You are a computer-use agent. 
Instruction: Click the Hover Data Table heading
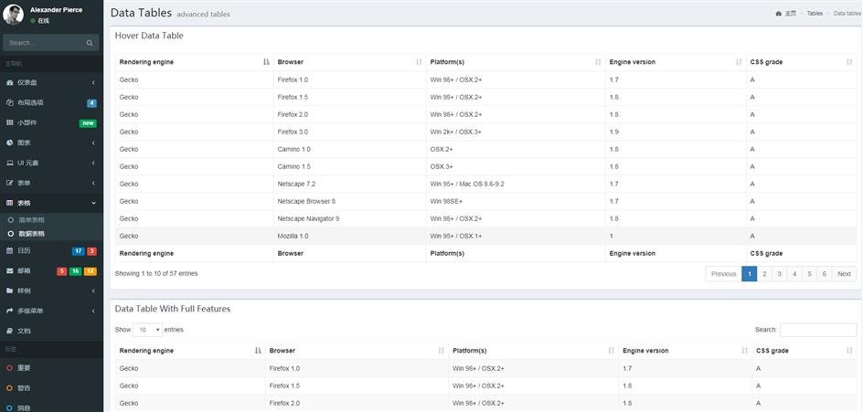[x=149, y=36]
